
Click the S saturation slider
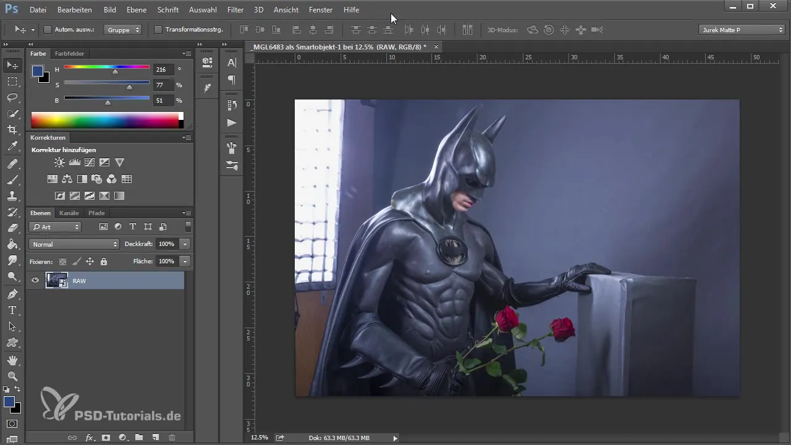[106, 82]
